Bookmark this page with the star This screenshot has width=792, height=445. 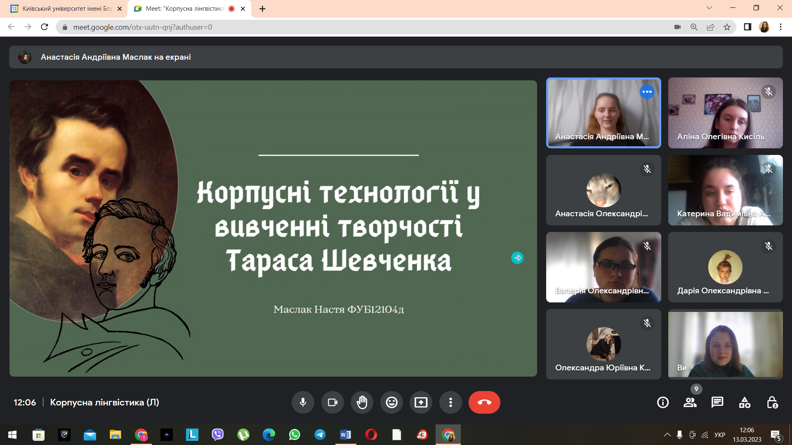(726, 27)
